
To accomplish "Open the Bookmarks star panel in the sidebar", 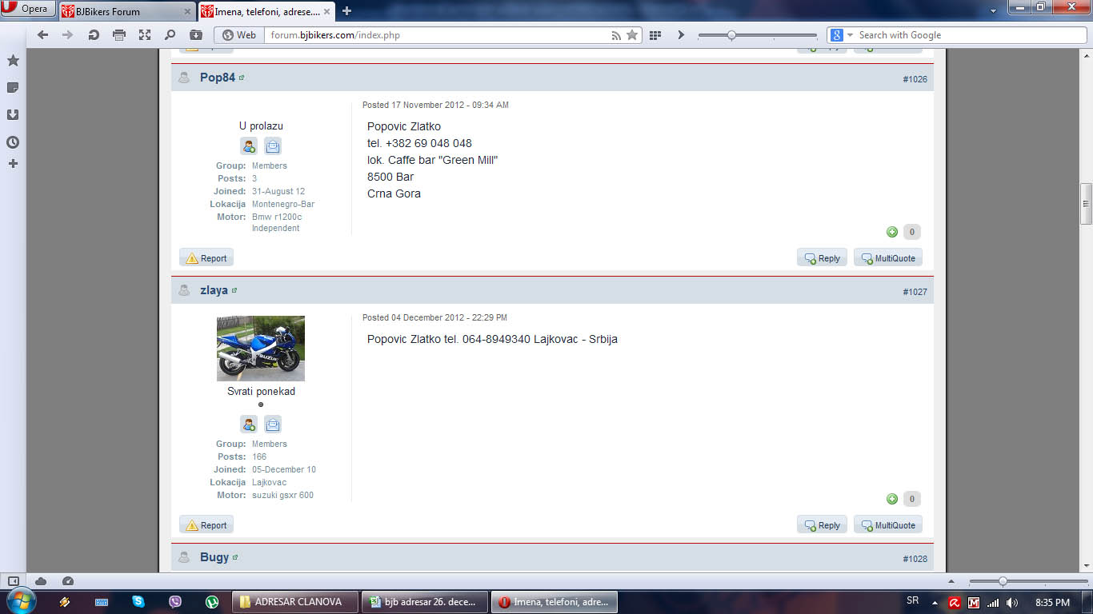I will (13, 61).
